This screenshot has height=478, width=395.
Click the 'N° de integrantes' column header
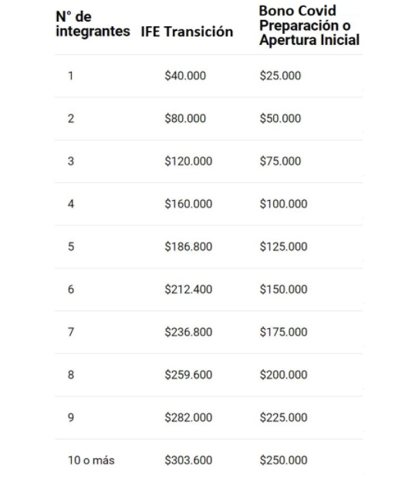click(93, 24)
